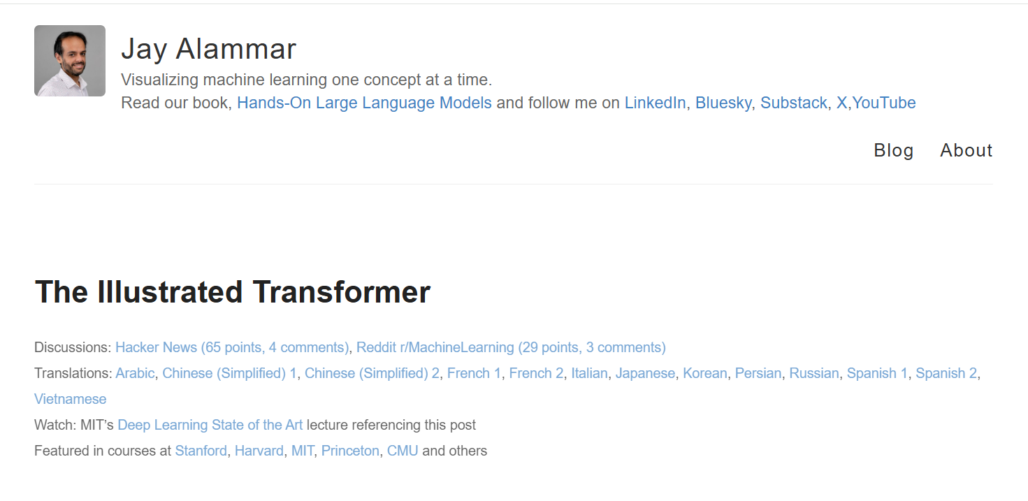Open the Persian translation

click(x=758, y=373)
